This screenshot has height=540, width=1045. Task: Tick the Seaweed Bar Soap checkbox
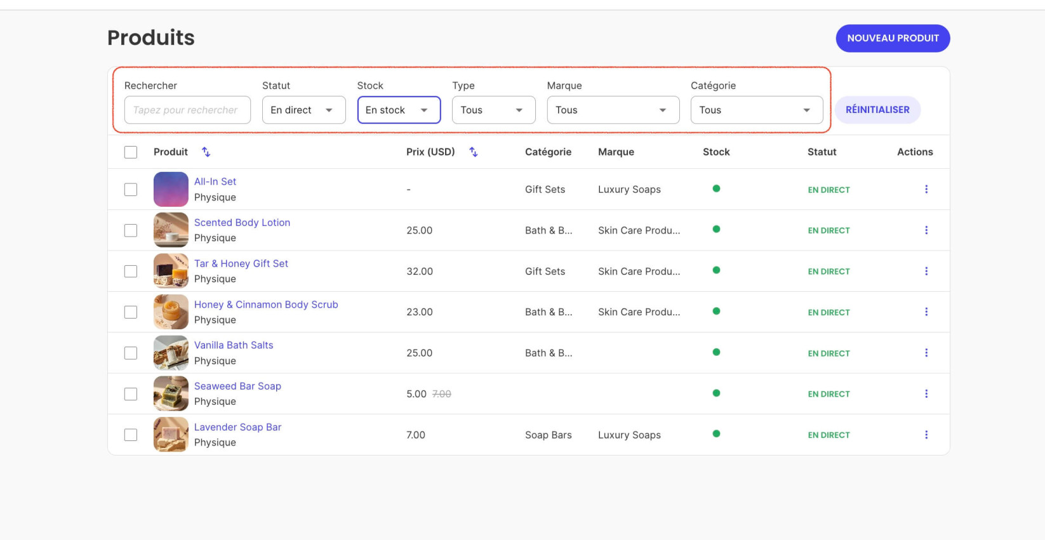(131, 394)
